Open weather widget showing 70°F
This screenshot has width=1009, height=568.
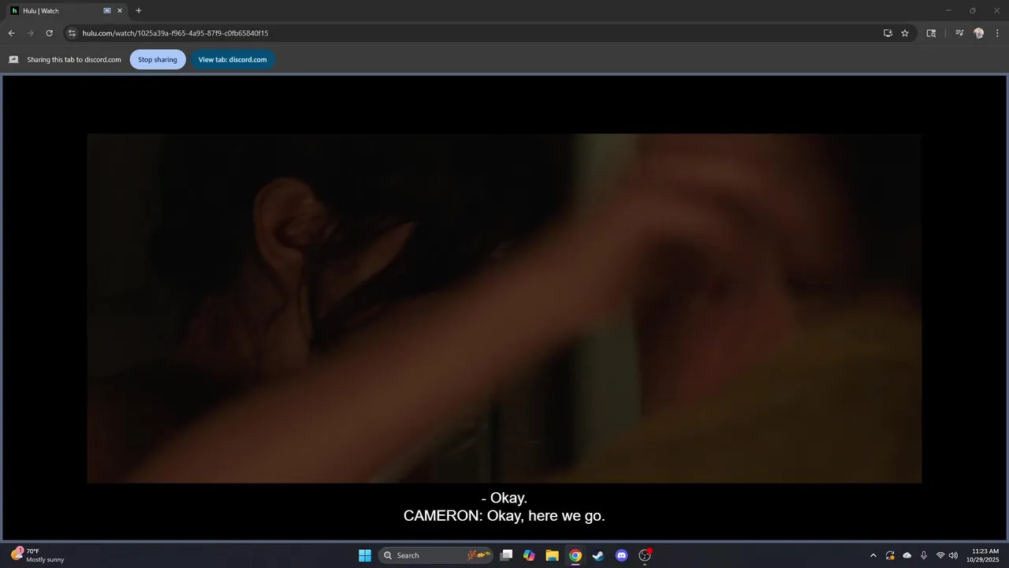38,555
